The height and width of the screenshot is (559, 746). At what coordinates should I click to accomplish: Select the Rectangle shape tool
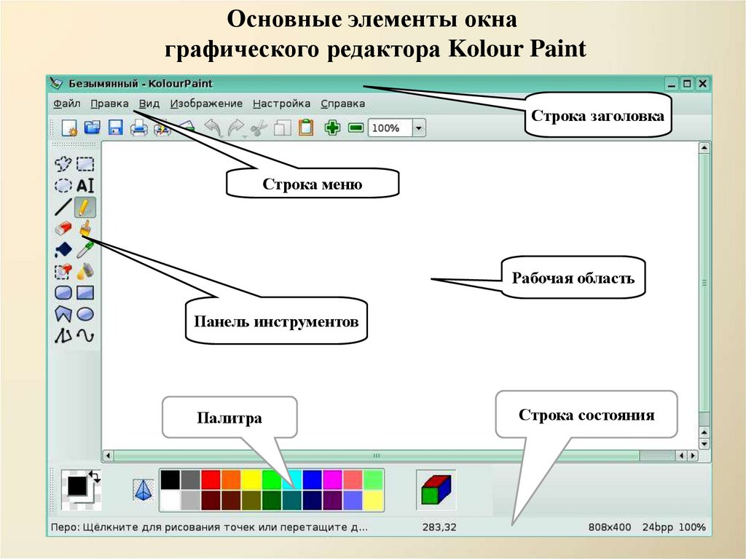[x=86, y=293]
